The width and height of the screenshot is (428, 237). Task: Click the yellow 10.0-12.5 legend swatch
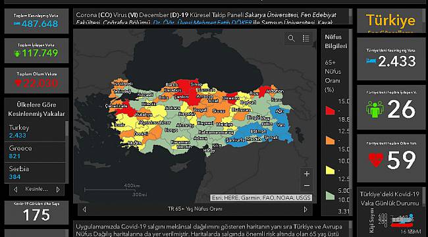pyautogui.click(x=330, y=170)
